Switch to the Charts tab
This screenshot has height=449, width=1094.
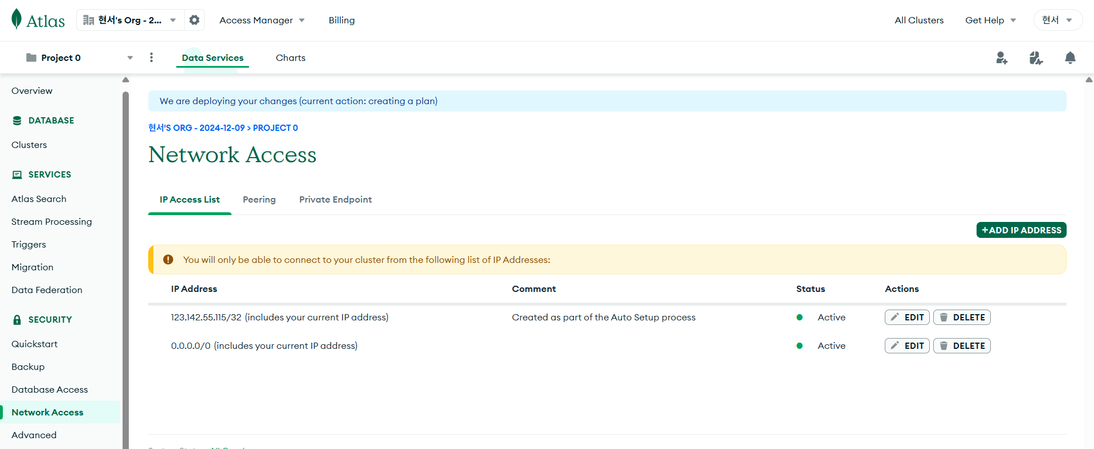(x=291, y=57)
